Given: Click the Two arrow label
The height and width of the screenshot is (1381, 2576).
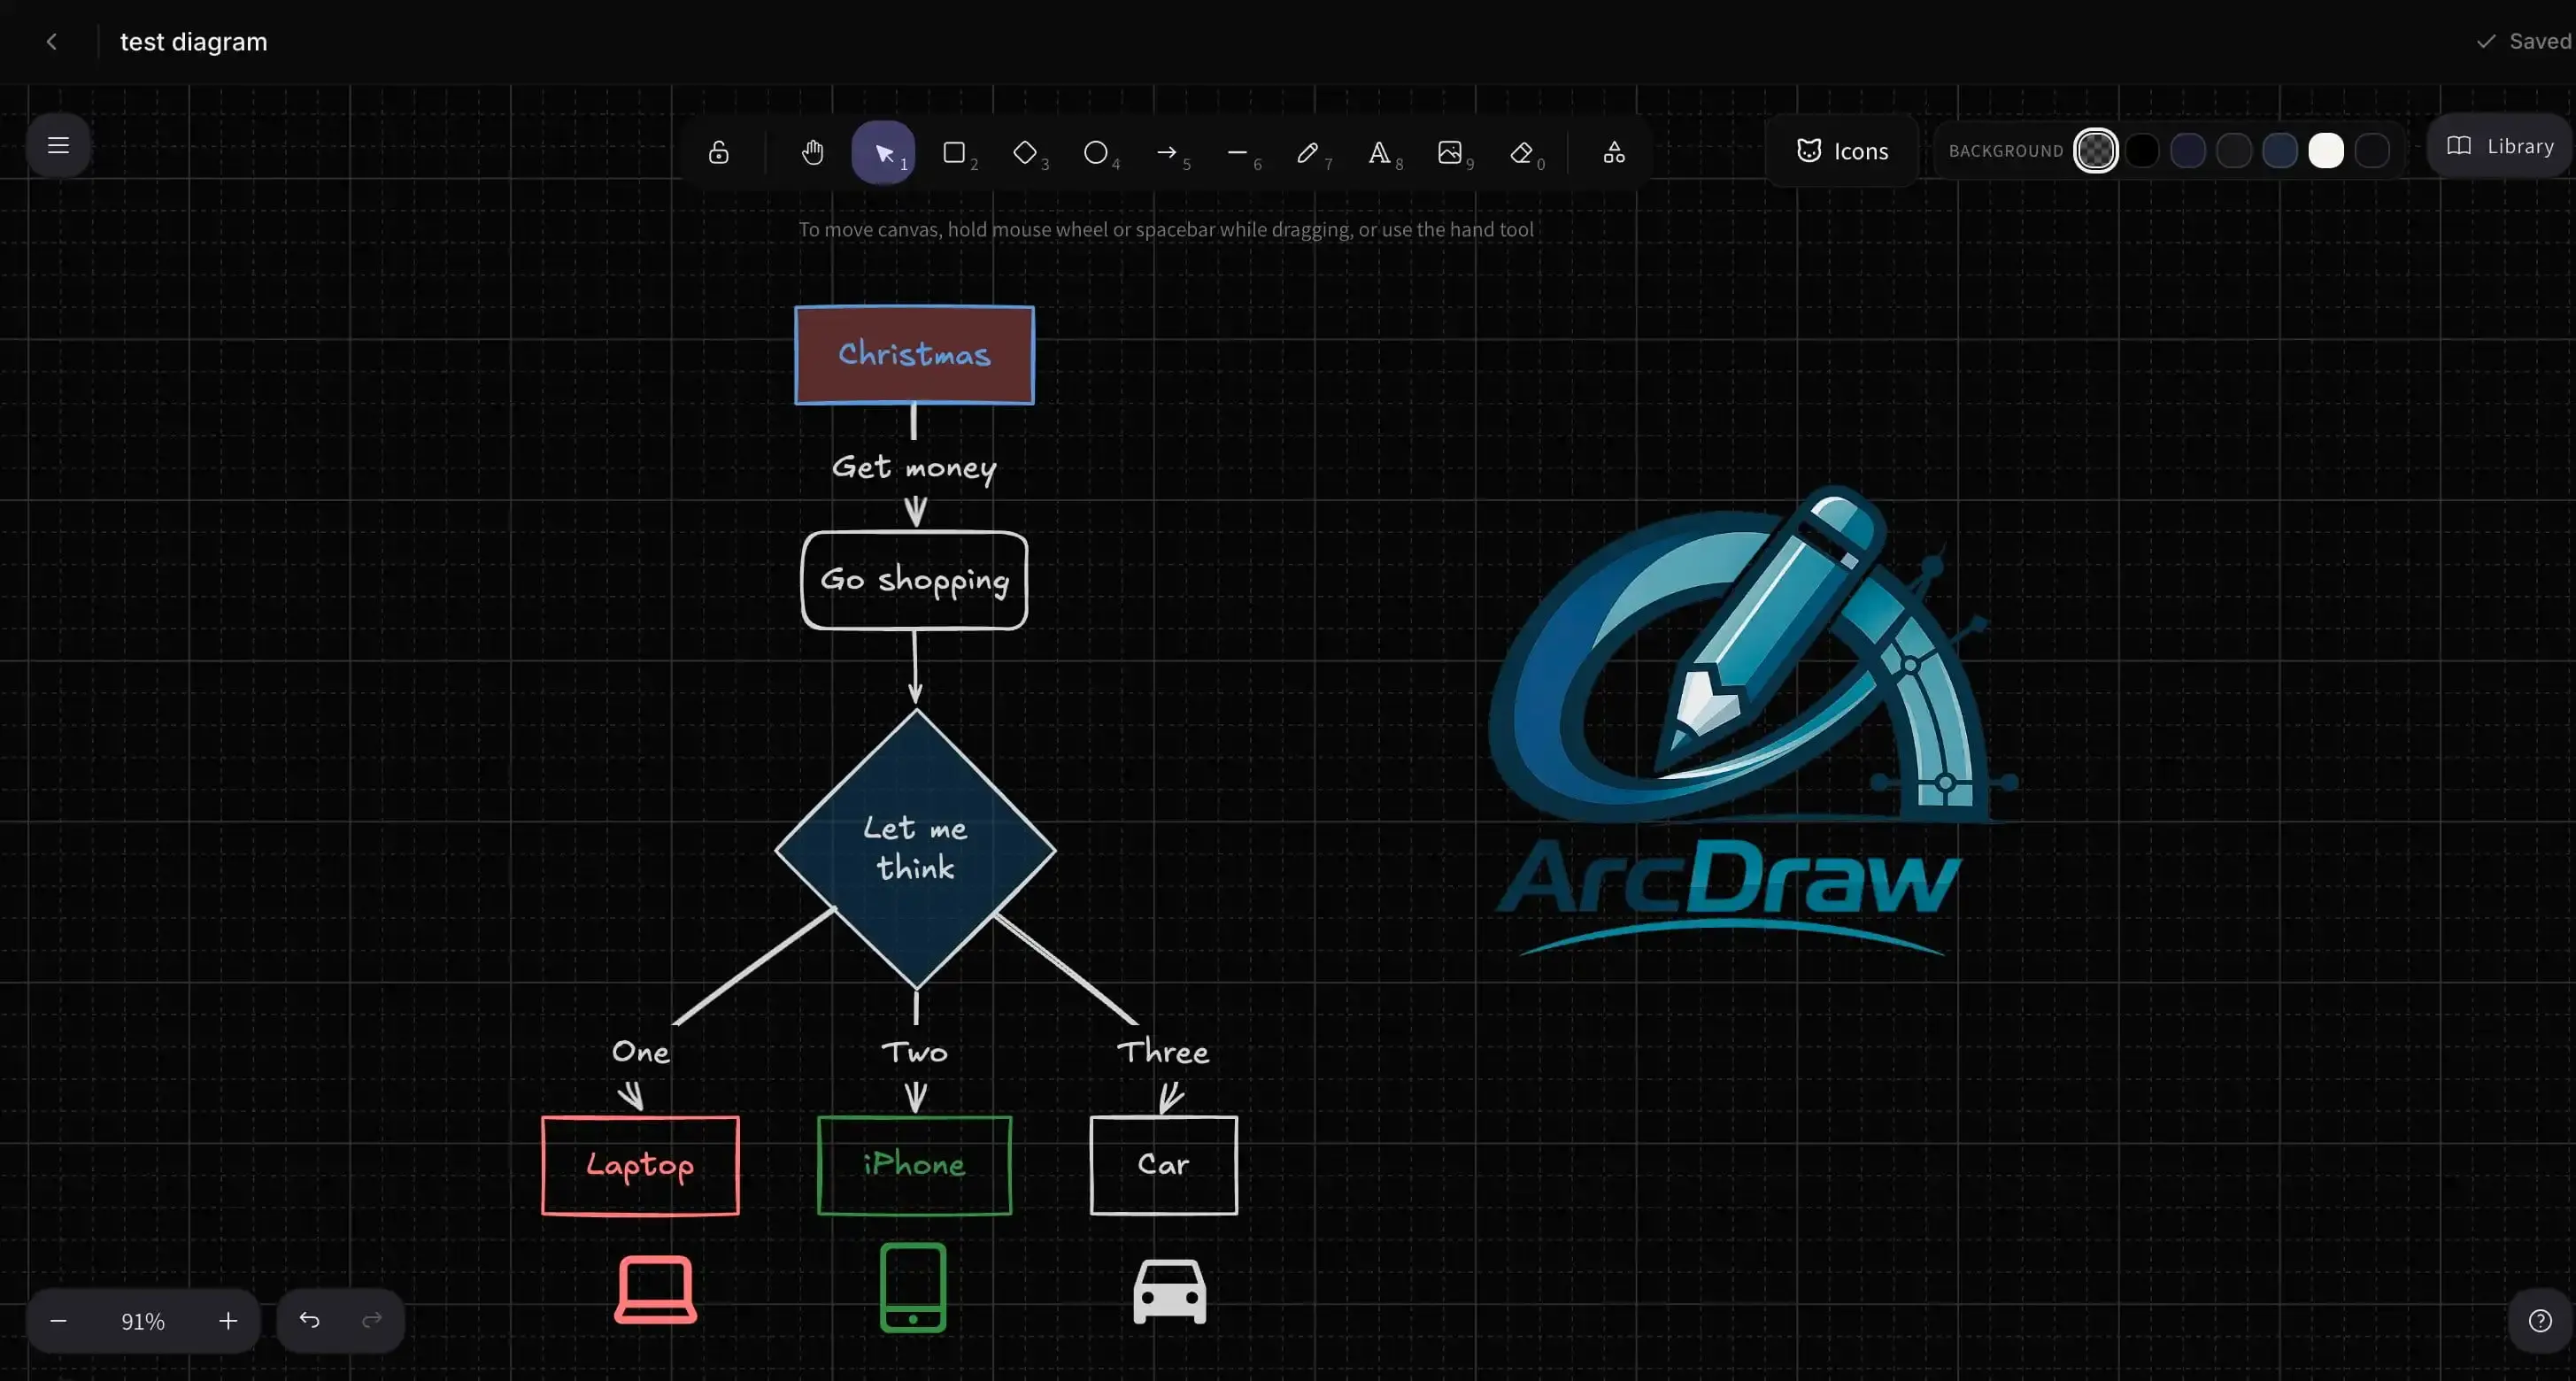Looking at the screenshot, I should (914, 1052).
